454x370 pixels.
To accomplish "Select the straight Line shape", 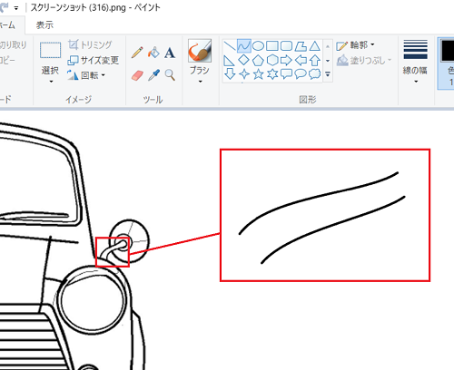I will pos(230,46).
